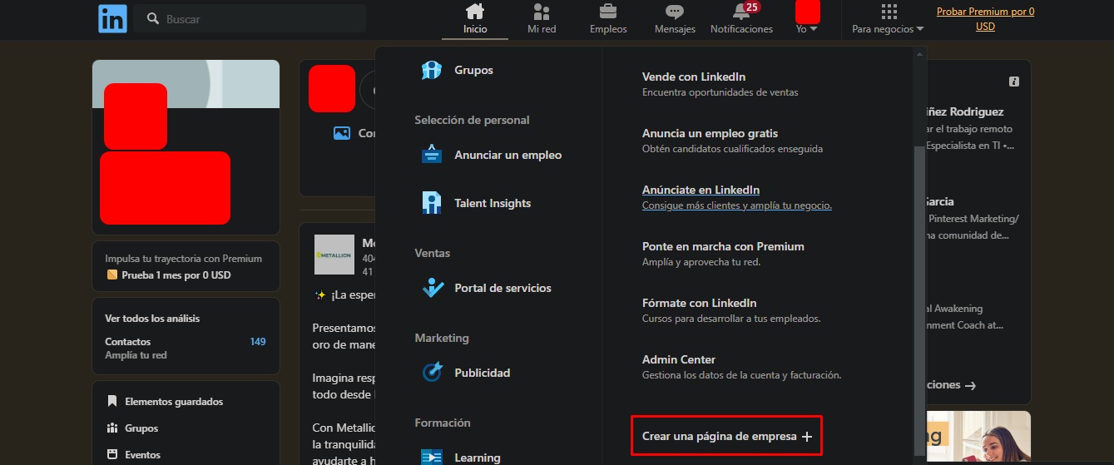Image resolution: width=1114 pixels, height=465 pixels.
Task: Click Prueba 1 mes por 0 USD
Action: (x=176, y=275)
